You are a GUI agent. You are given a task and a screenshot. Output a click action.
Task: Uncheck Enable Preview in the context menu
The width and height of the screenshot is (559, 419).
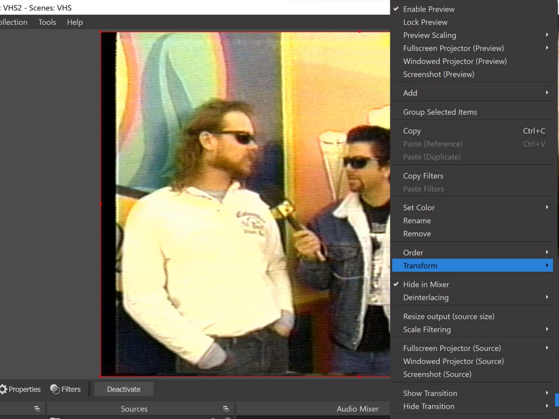point(429,9)
